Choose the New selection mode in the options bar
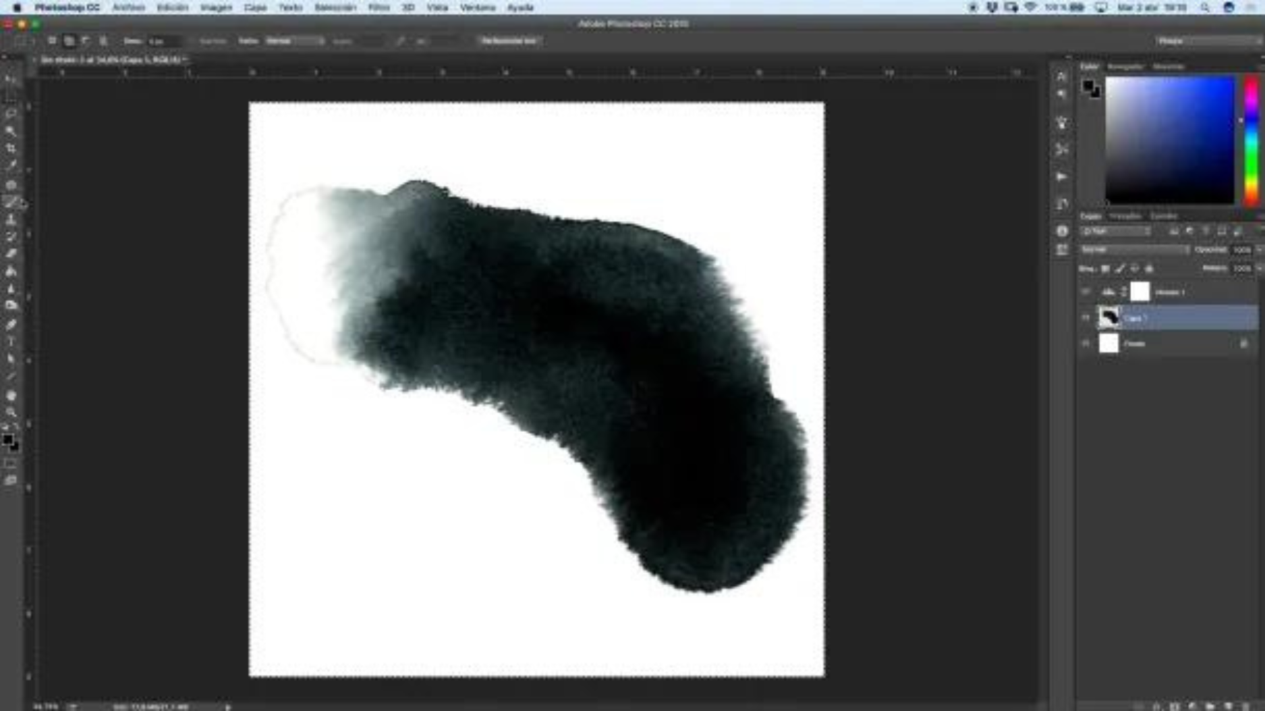Viewport: 1265px width, 711px height. (x=51, y=41)
